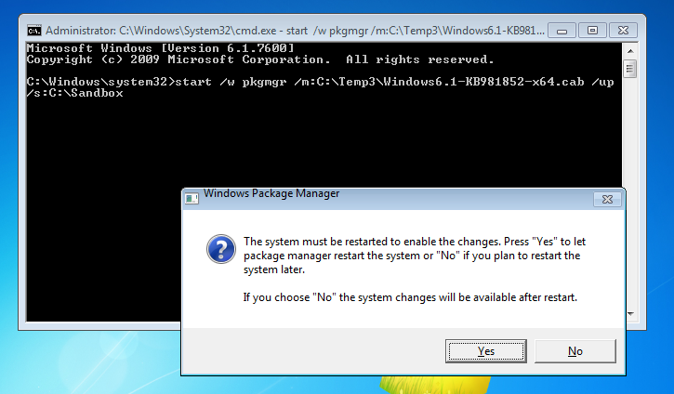Click the pkgmgr command line text
The height and width of the screenshot is (394, 674).
pyautogui.click(x=320, y=87)
